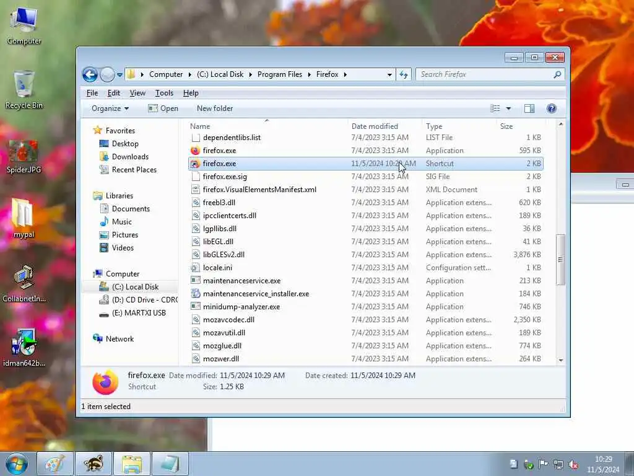Screen dimensions: 634x476
Task: Open the Organize dropdown
Action: pyautogui.click(x=110, y=108)
